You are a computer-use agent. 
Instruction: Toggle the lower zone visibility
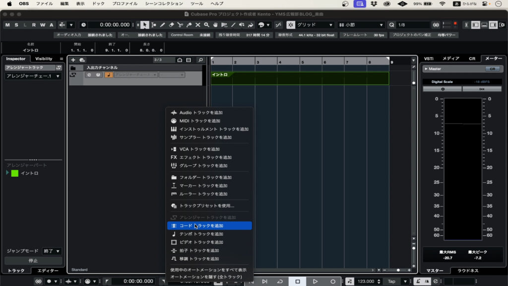click(x=484, y=25)
